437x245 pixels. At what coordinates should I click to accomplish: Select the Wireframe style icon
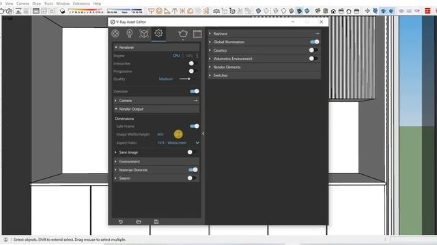[x=276, y=11]
